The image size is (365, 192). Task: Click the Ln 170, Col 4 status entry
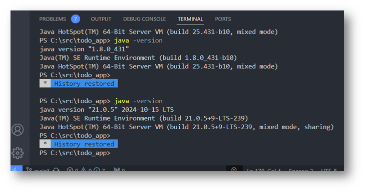[x=264, y=170]
